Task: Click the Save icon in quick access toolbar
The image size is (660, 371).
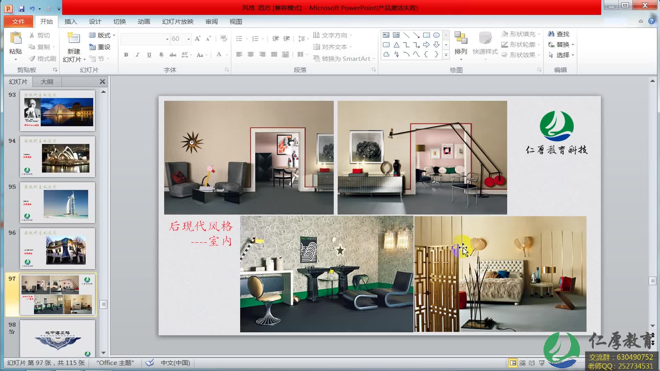Action: (x=21, y=9)
